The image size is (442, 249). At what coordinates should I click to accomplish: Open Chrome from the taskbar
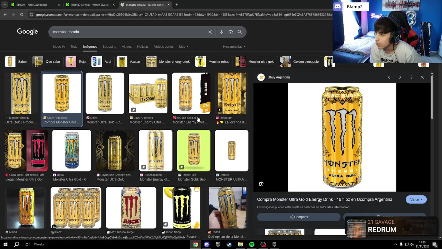(x=195, y=245)
